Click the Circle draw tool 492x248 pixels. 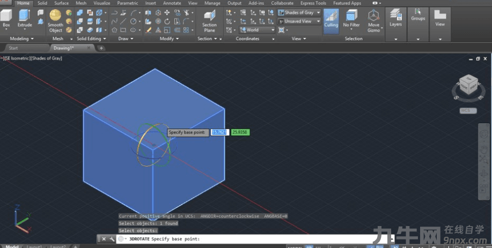(x=134, y=21)
